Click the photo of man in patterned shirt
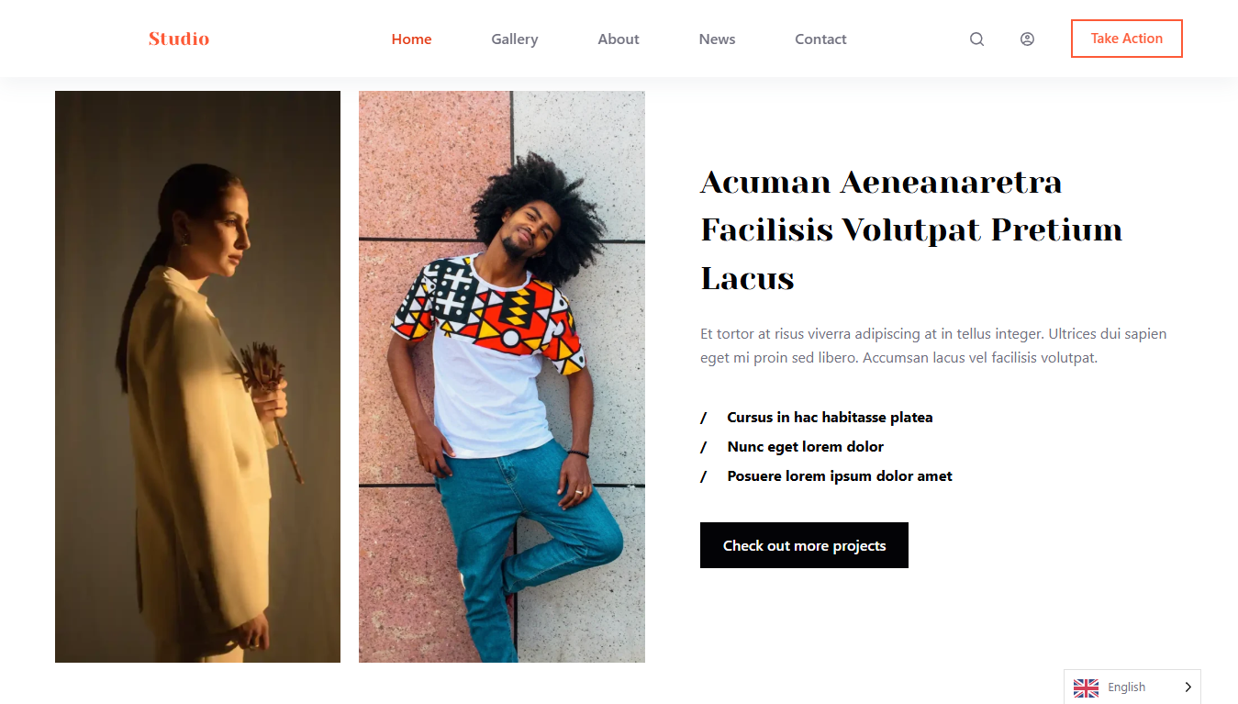 tap(501, 376)
